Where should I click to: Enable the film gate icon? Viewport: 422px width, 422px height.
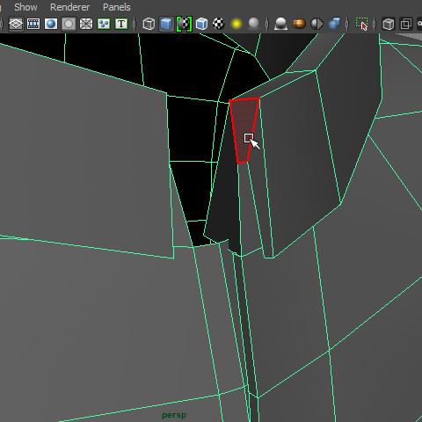[33, 24]
